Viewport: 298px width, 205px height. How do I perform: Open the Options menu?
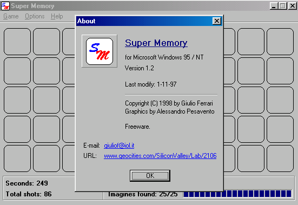35,16
